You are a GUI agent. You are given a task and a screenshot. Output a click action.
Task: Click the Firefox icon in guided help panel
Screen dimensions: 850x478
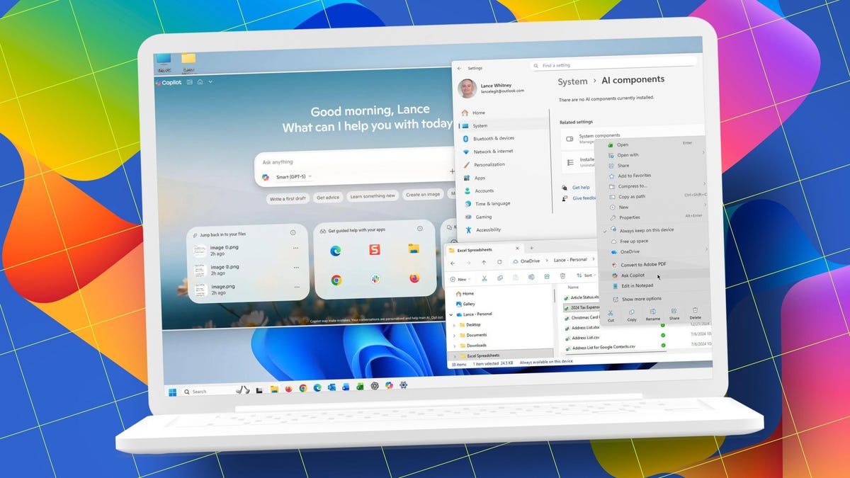click(413, 277)
